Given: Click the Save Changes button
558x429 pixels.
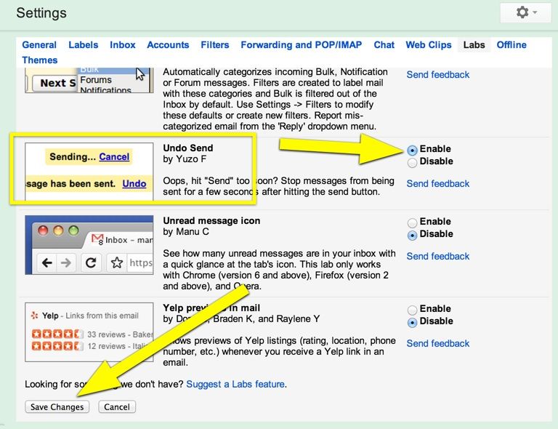Looking at the screenshot, I should 57,407.
